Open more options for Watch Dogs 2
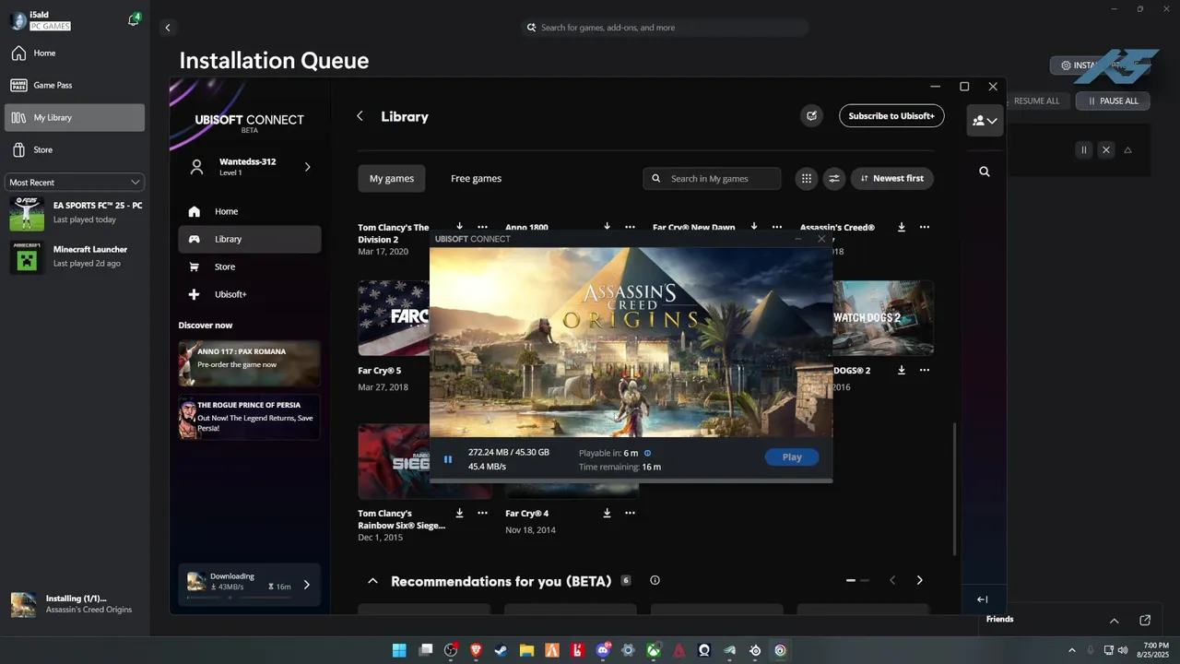1180x664 pixels. (x=925, y=370)
